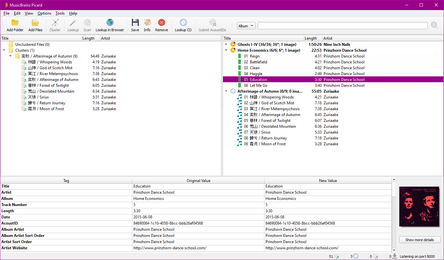
Task: Click the Add Folder toolbar icon
Action: 15,23
